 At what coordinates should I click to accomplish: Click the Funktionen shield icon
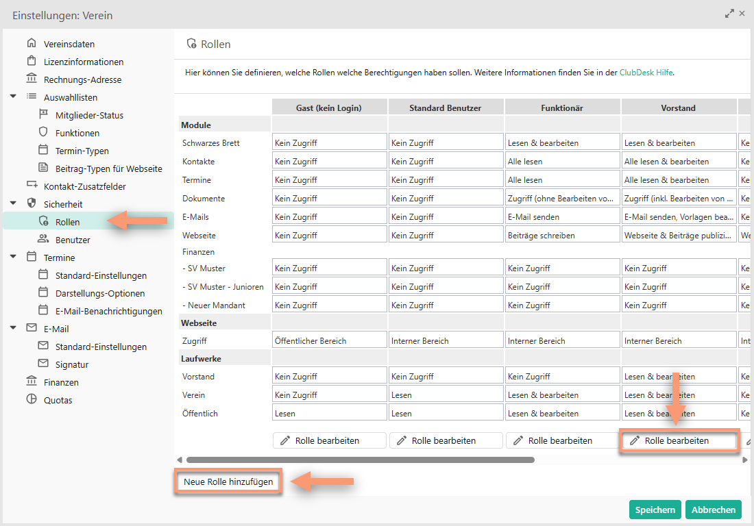pos(43,132)
